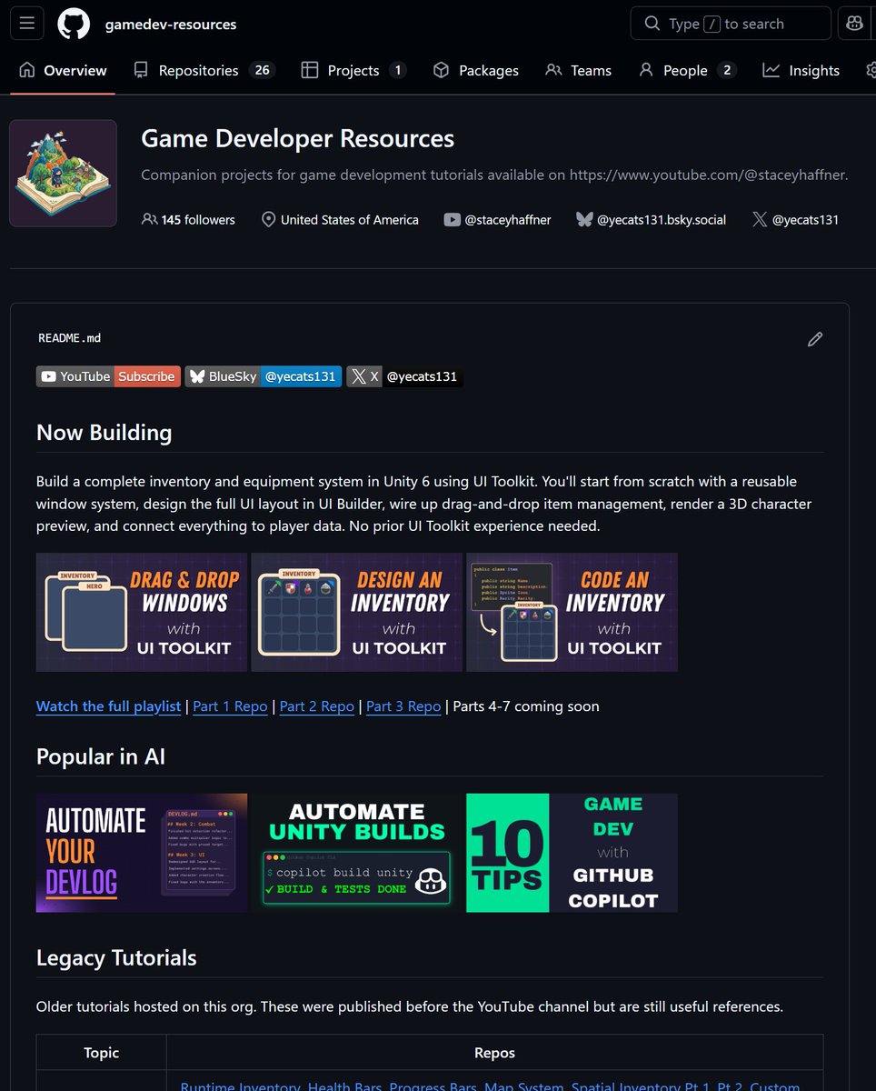Click the Repositories count badge 26
Viewport: 876px width, 1091px height.
click(x=262, y=70)
